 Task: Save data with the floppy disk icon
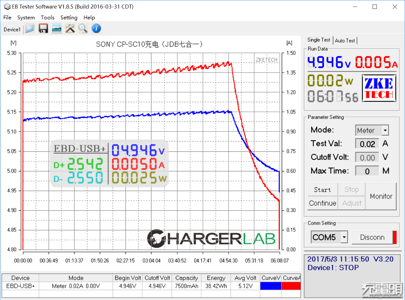point(43,28)
